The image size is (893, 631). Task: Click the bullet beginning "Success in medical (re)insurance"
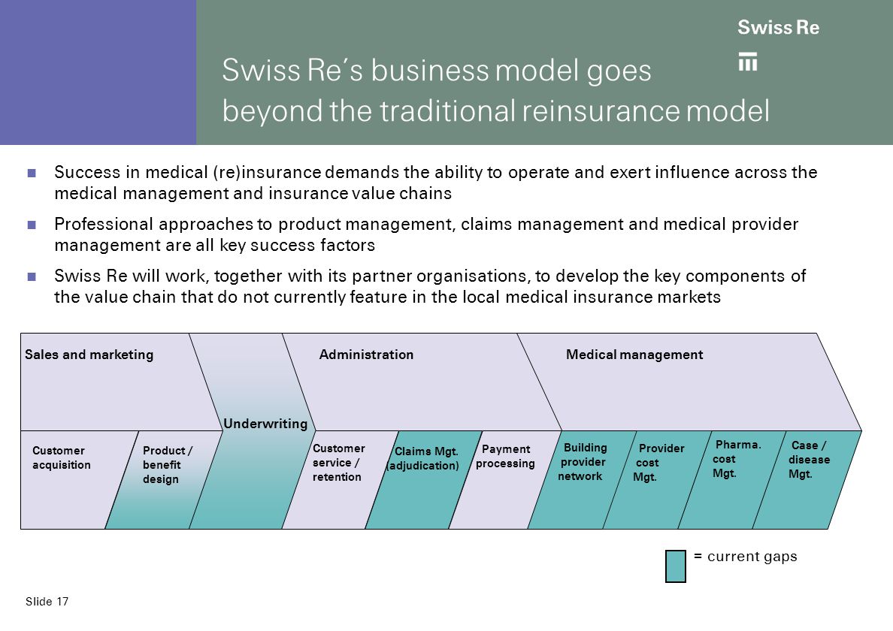coord(436,183)
